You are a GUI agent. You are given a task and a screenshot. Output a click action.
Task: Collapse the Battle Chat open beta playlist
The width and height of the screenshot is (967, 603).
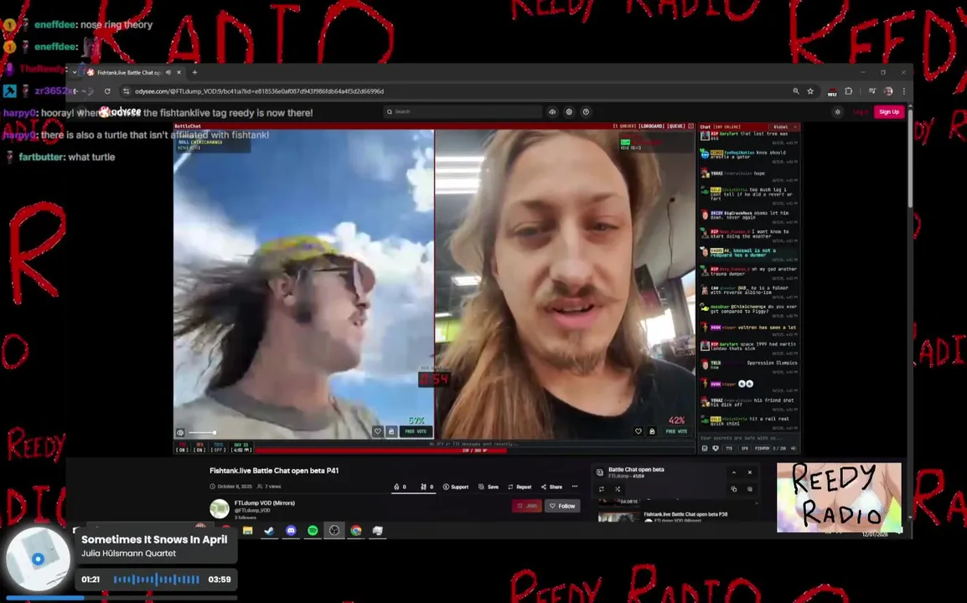tap(734, 472)
